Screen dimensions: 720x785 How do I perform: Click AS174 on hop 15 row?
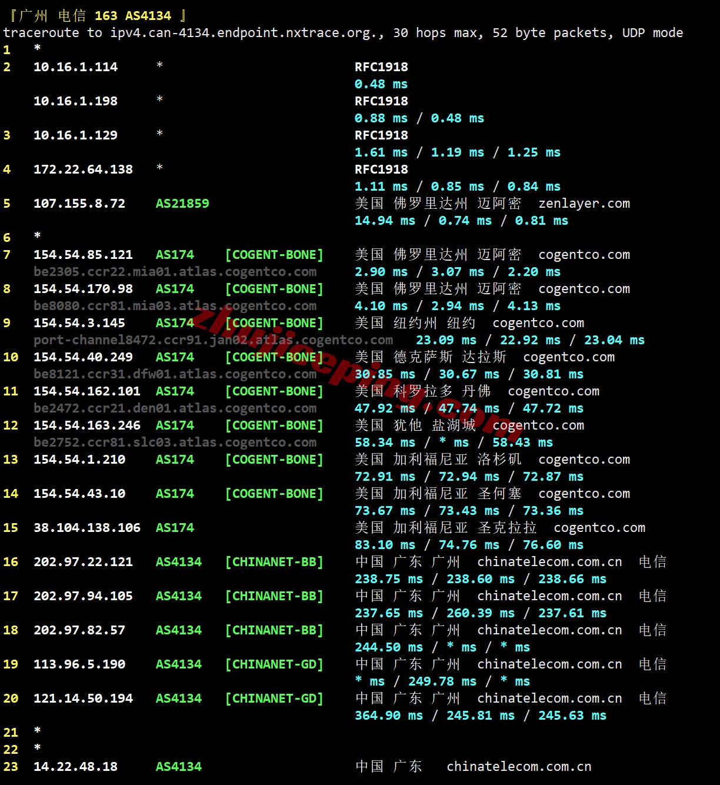(175, 528)
